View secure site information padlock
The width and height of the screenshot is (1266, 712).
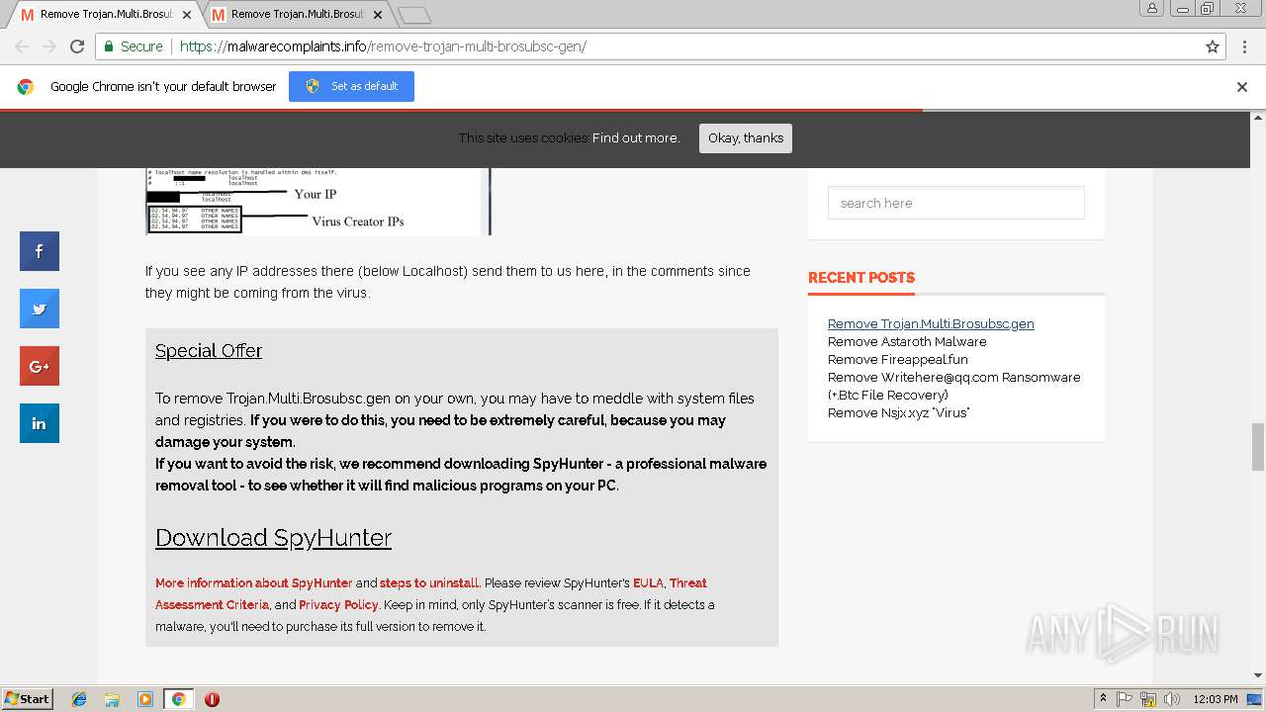point(109,46)
